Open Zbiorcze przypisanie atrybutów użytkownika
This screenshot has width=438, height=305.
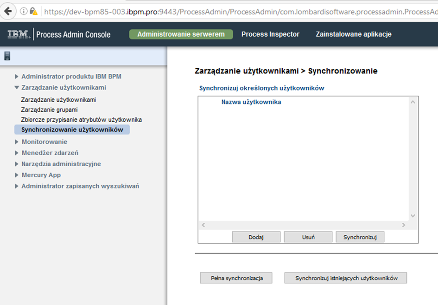tap(81, 120)
